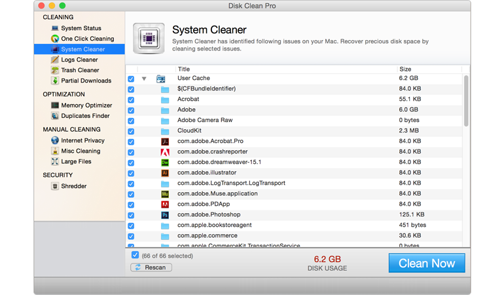This screenshot has width=504, height=295.
Task: Open Shredder icon under Security
Action: coord(55,186)
